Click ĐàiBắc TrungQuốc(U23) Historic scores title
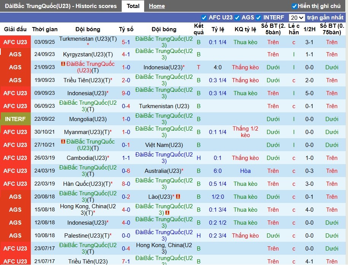This screenshot has height=265, width=348. click(60, 6)
